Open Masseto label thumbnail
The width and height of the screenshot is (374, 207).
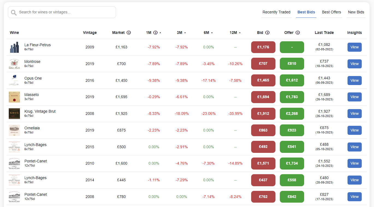(14, 97)
